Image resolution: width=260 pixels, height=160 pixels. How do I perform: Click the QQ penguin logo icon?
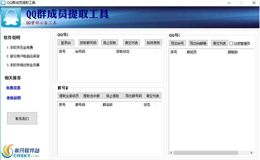(11, 17)
